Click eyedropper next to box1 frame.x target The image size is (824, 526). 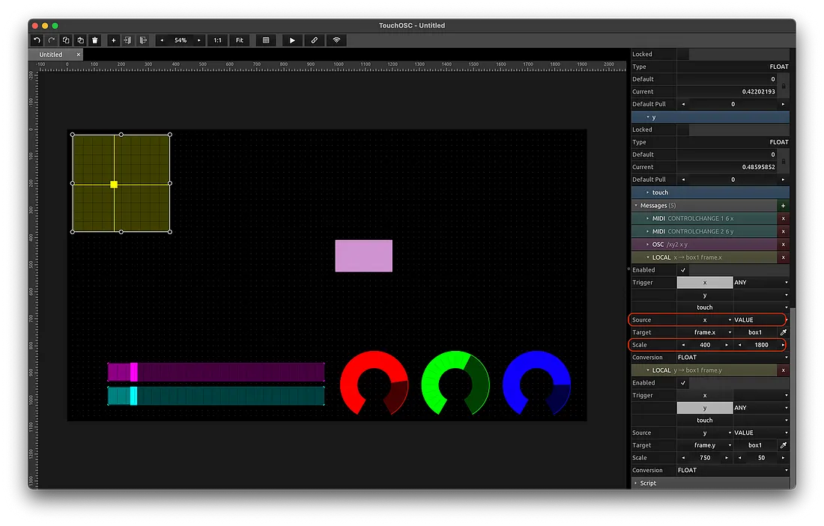(784, 332)
